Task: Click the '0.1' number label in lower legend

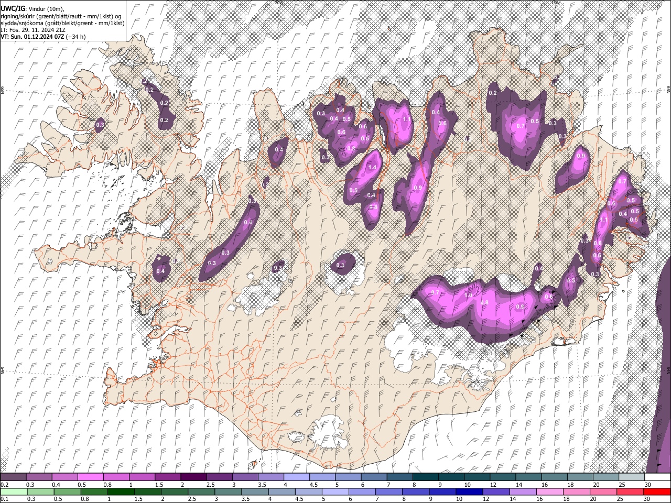Action: [x=5, y=499]
